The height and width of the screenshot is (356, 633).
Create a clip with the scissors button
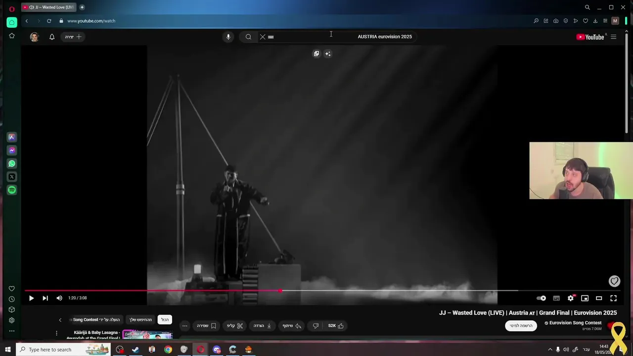pyautogui.click(x=235, y=326)
